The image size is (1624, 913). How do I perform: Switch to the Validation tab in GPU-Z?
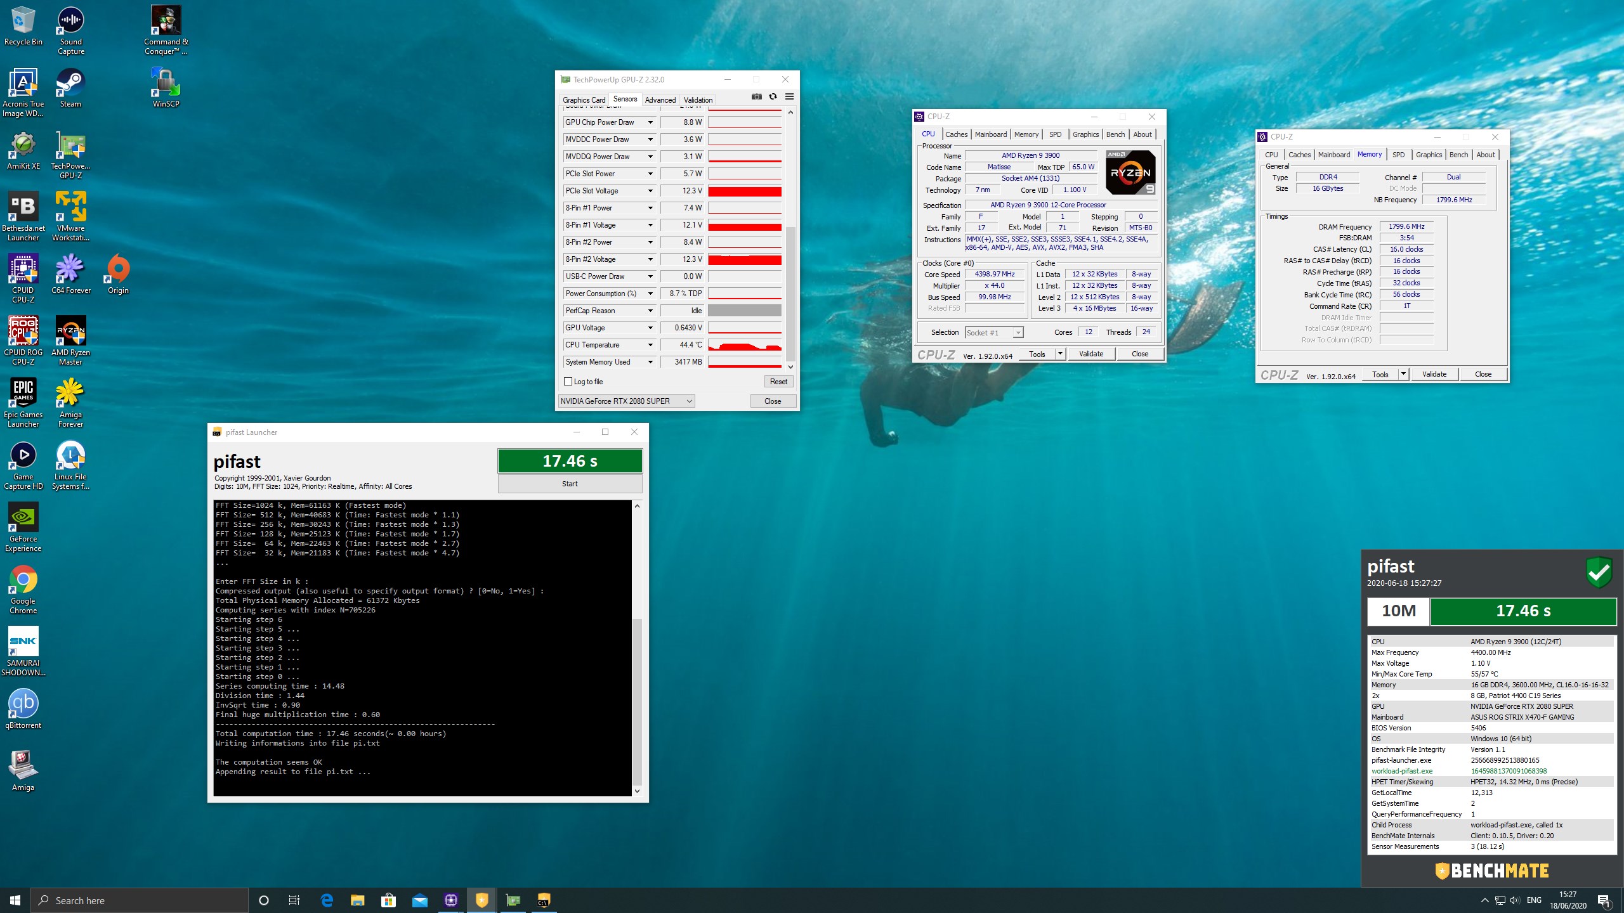click(698, 100)
